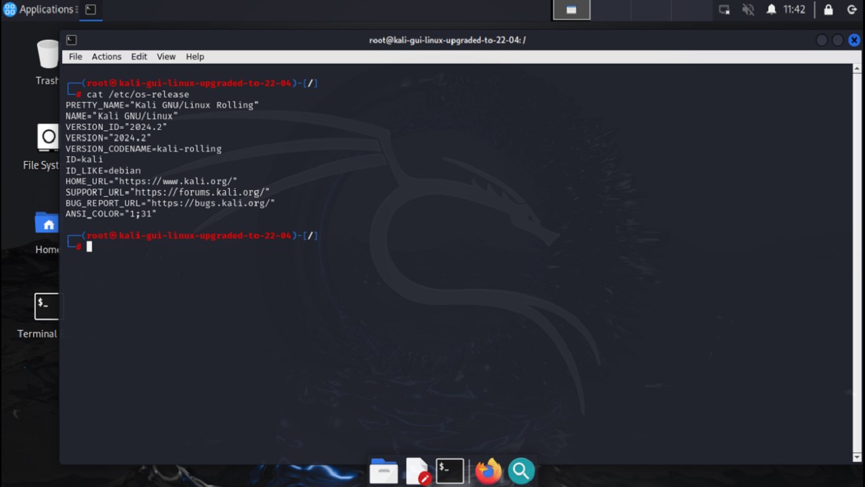The height and width of the screenshot is (487, 865).
Task: Open the View menu in the terminal
Action: click(166, 57)
